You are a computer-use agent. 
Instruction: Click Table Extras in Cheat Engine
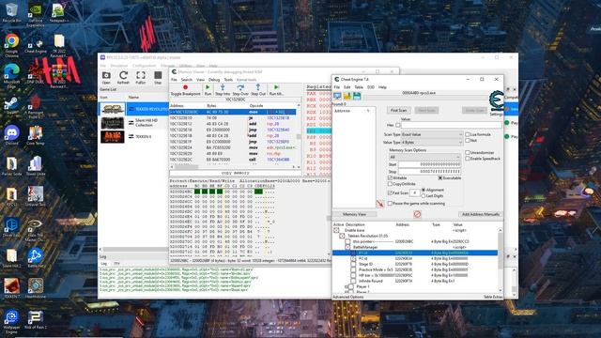[492, 297]
